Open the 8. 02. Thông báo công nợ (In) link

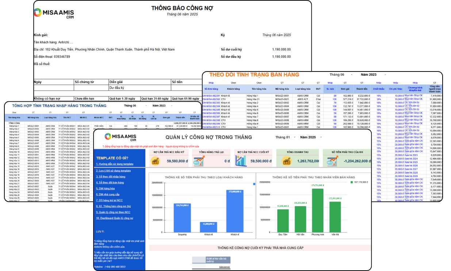click(113, 206)
